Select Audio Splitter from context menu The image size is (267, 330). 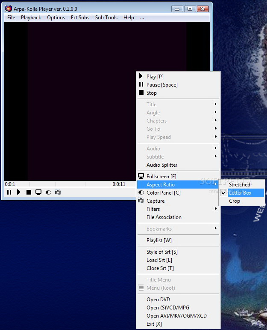click(162, 165)
